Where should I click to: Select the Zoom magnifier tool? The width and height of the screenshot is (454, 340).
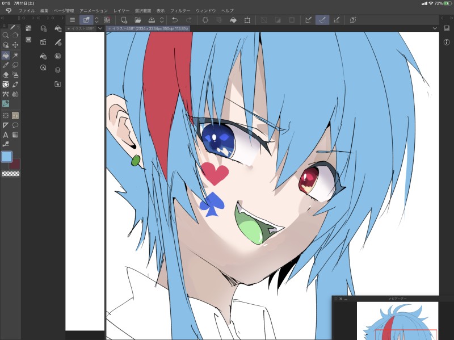(x=5, y=35)
